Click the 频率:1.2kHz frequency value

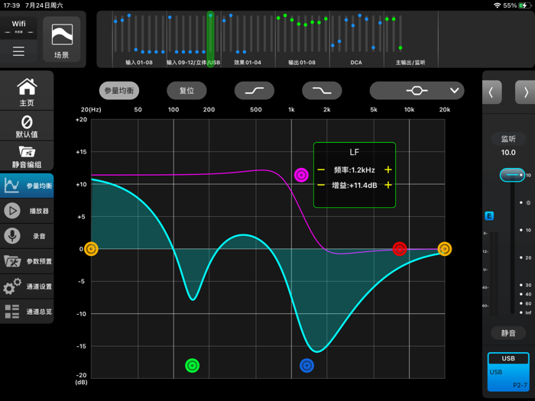(354, 170)
